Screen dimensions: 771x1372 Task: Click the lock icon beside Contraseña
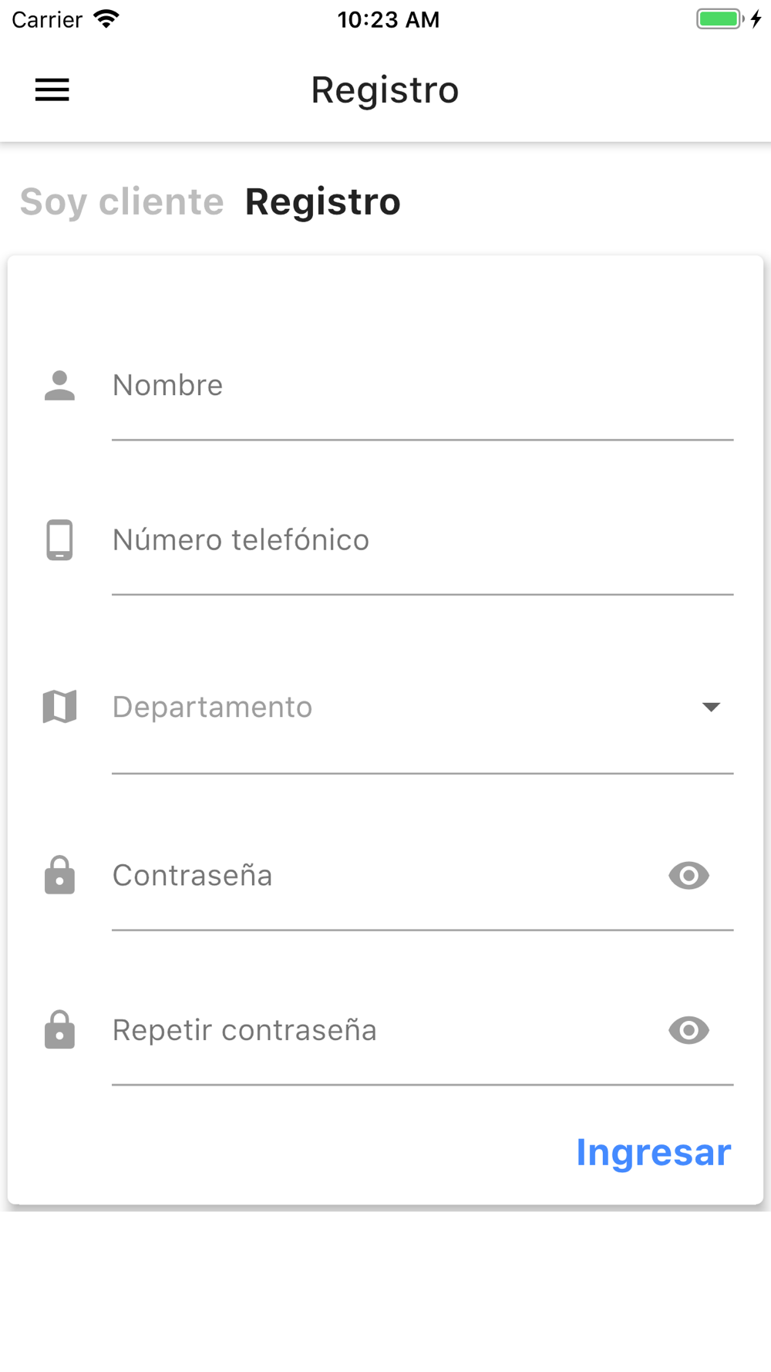(59, 876)
